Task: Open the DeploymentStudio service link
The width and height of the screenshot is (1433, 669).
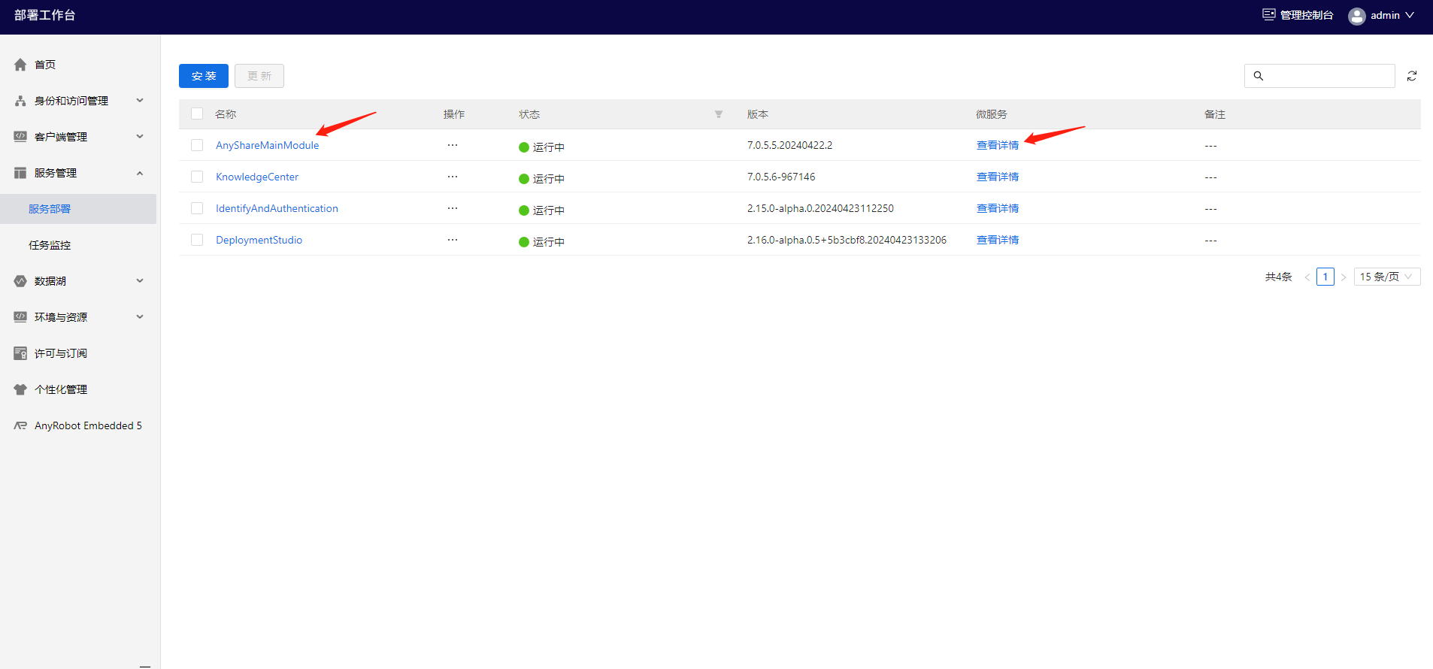Action: click(x=259, y=240)
